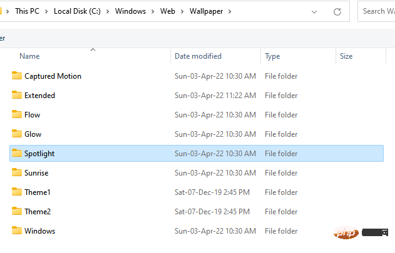Click Extended's date Sun-03-Apr-22 11:22 AM
The image size is (395, 253).
(x=215, y=96)
